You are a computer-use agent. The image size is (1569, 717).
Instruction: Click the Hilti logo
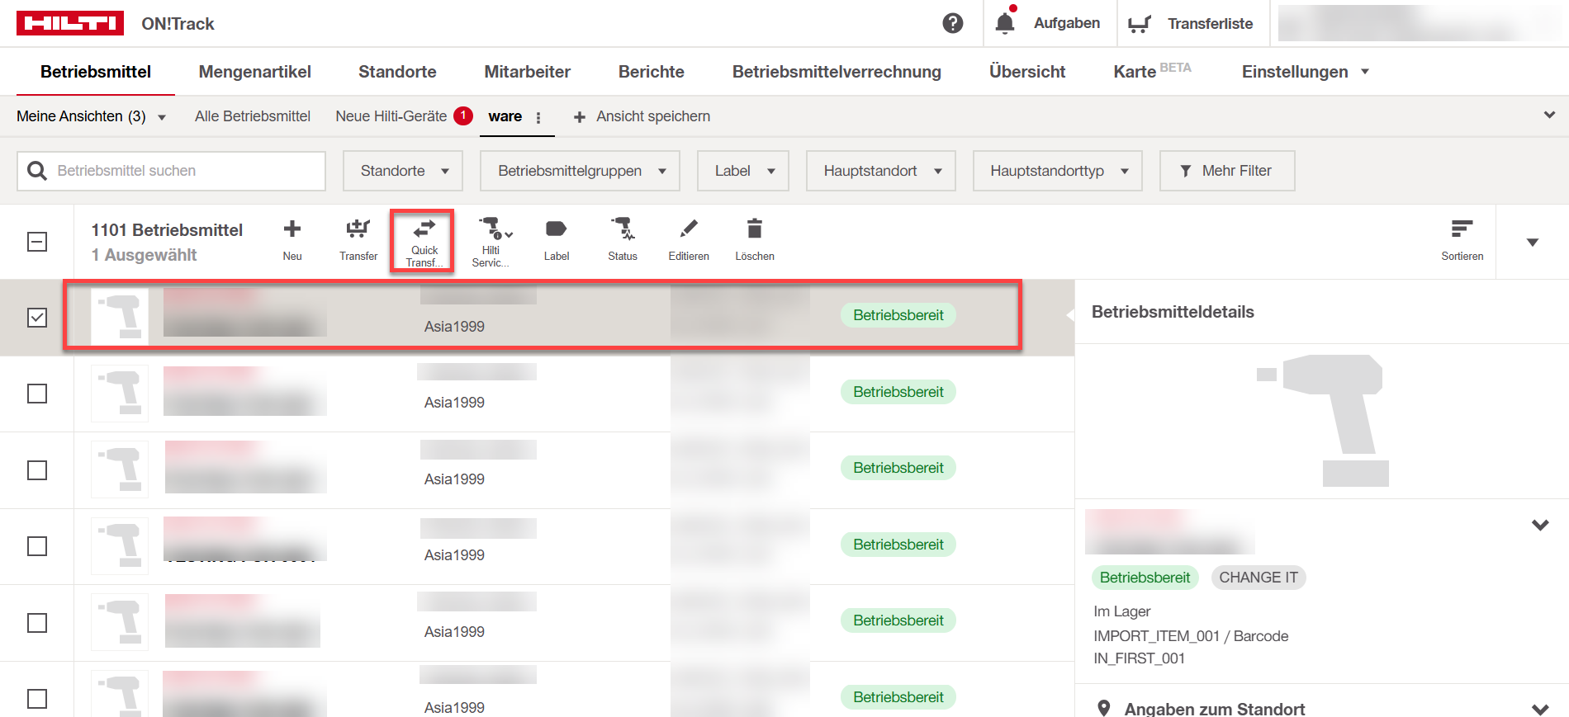tap(70, 23)
